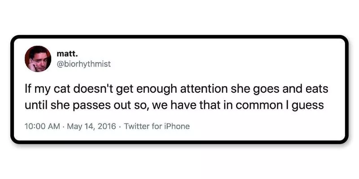This screenshot has width=359, height=179.
Task: Click the "Twitter for iPhone" source label
Action: pos(157,126)
